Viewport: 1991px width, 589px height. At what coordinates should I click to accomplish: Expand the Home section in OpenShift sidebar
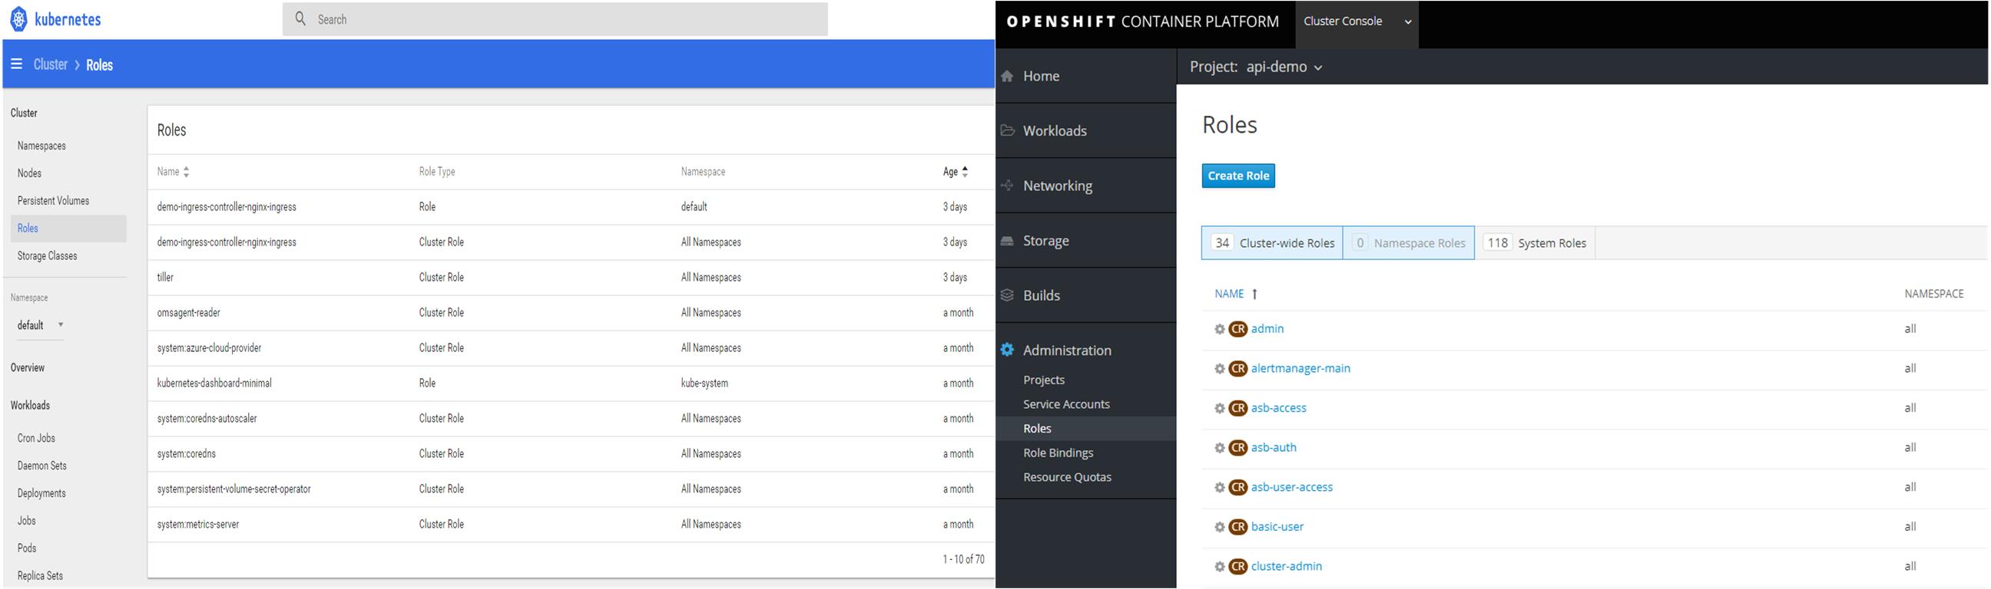(x=1086, y=76)
